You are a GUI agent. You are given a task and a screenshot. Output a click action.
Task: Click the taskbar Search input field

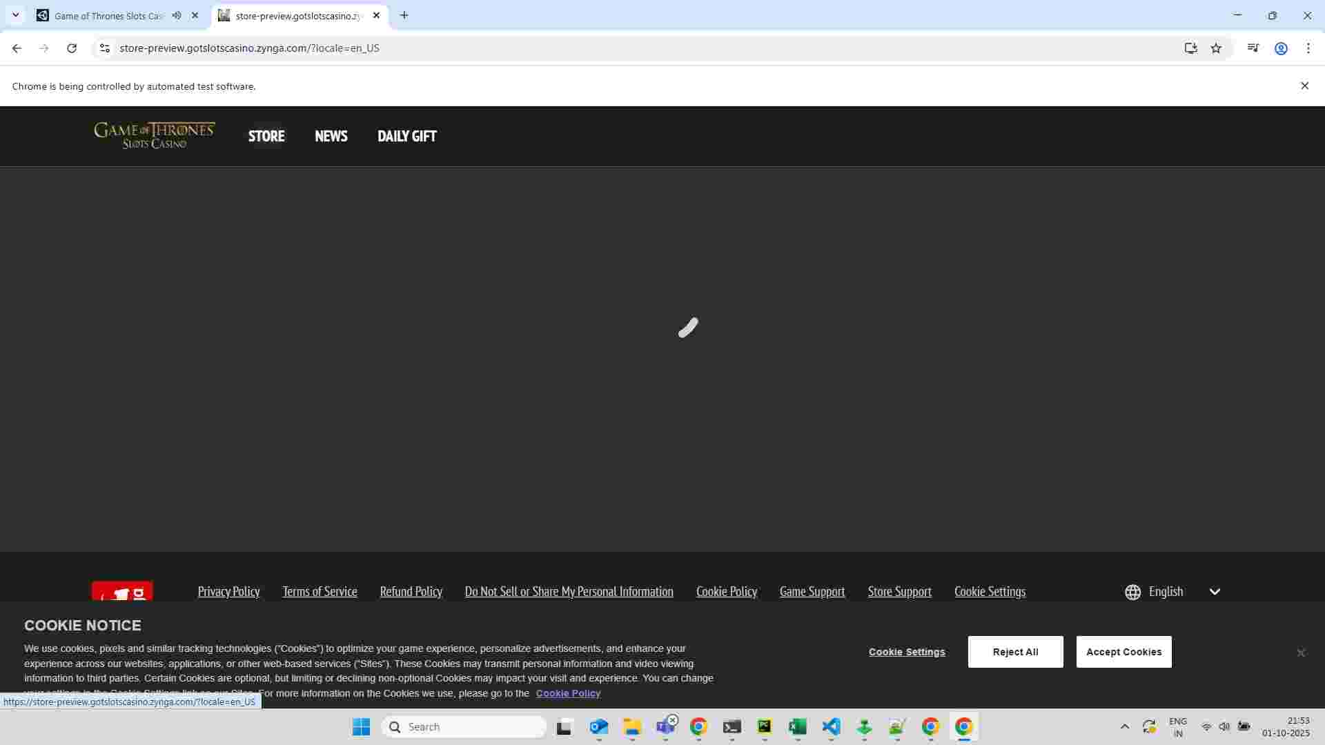(x=464, y=726)
